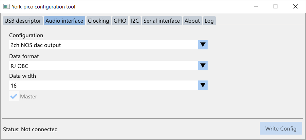306x140 pixels.
Task: Click the York-pico app icon in title bar
Action: pos(6,6)
